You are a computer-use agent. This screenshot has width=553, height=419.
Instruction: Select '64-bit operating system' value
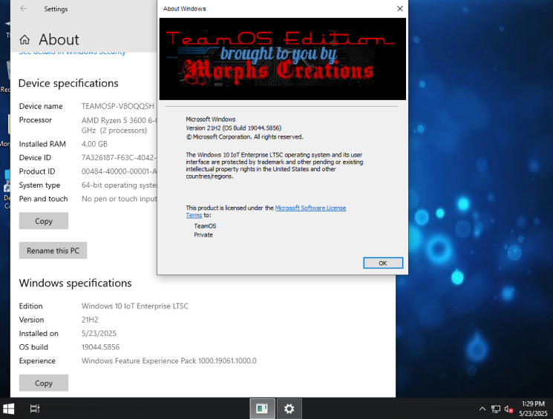click(120, 185)
